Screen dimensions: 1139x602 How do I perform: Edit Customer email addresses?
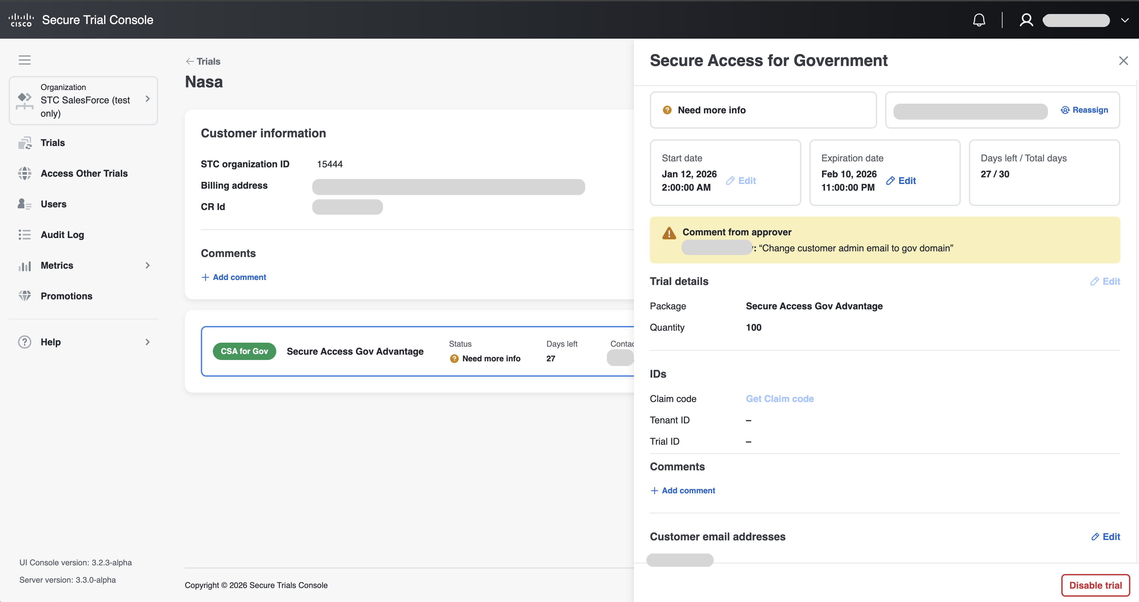click(1105, 537)
